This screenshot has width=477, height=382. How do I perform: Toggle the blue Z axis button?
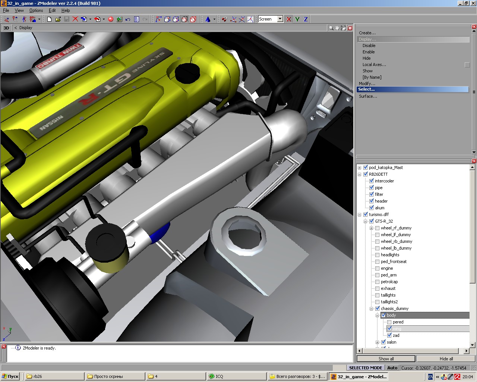click(306, 19)
